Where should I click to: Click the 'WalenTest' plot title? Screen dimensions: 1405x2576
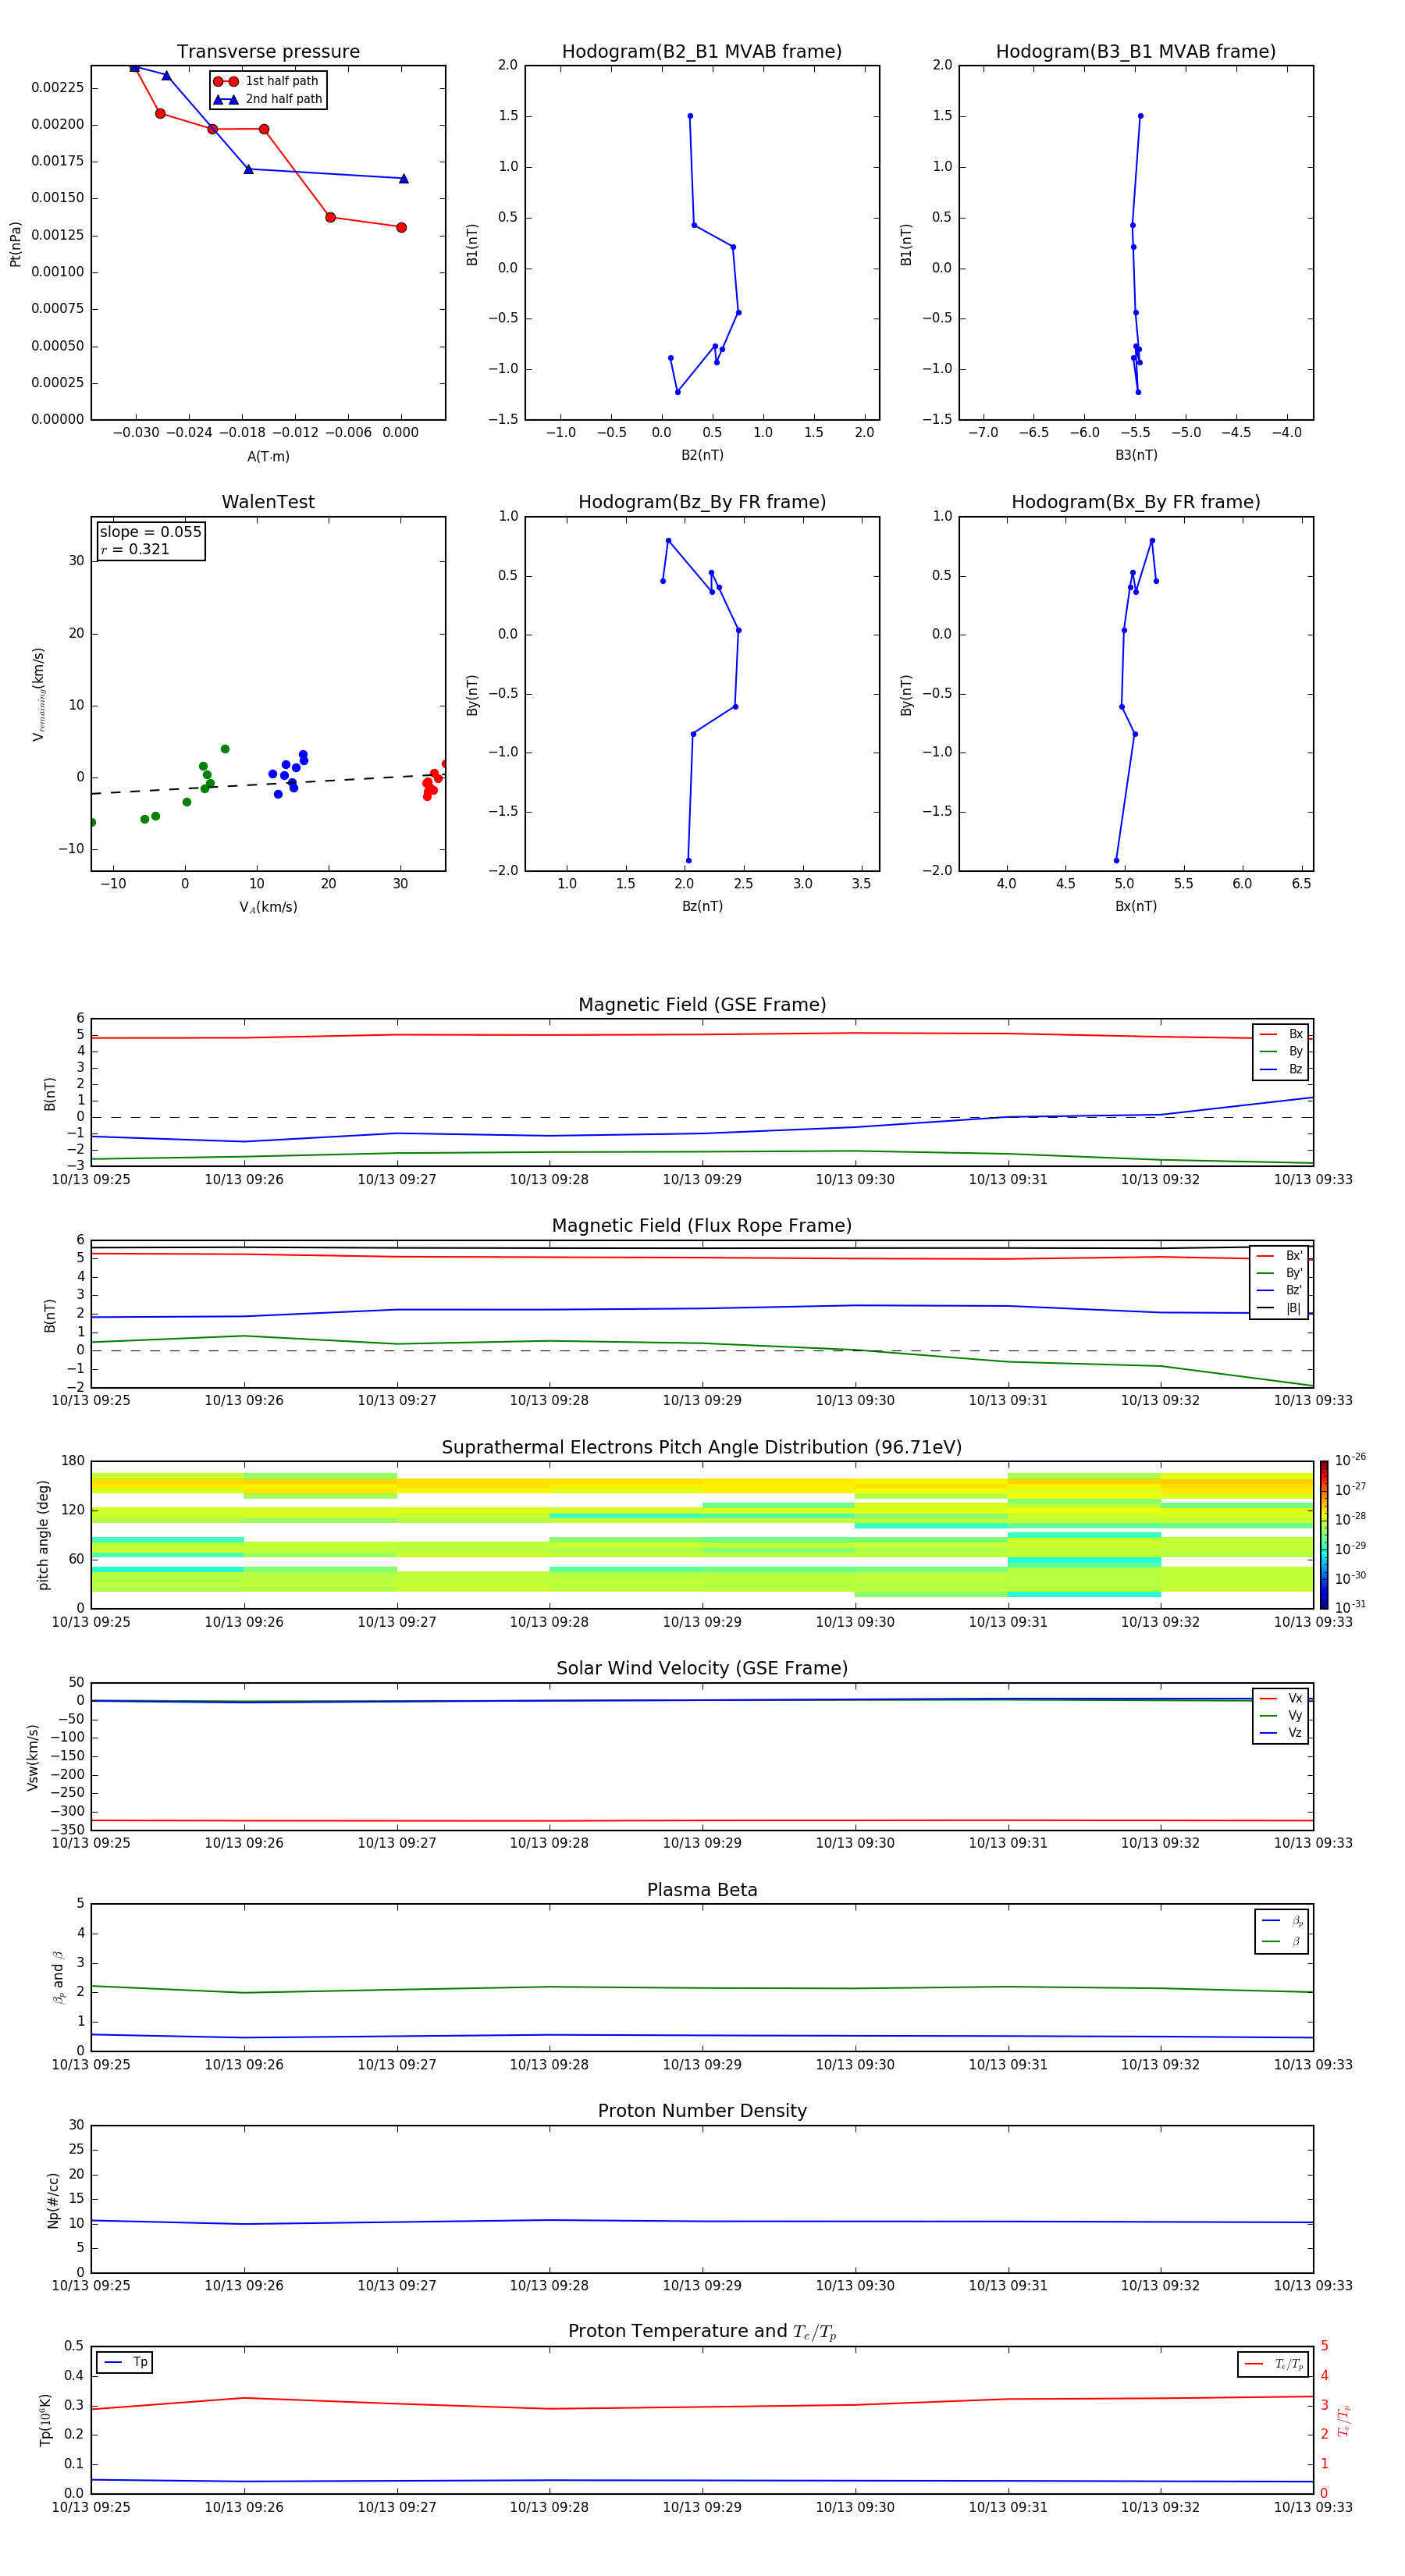pyautogui.click(x=268, y=502)
